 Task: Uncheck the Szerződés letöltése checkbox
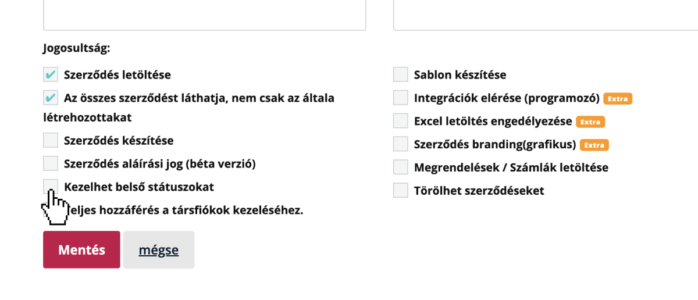[51, 74]
